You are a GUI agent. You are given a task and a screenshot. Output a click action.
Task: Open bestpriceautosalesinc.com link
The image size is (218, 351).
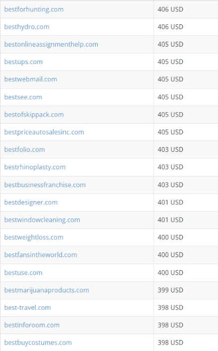[44, 132]
